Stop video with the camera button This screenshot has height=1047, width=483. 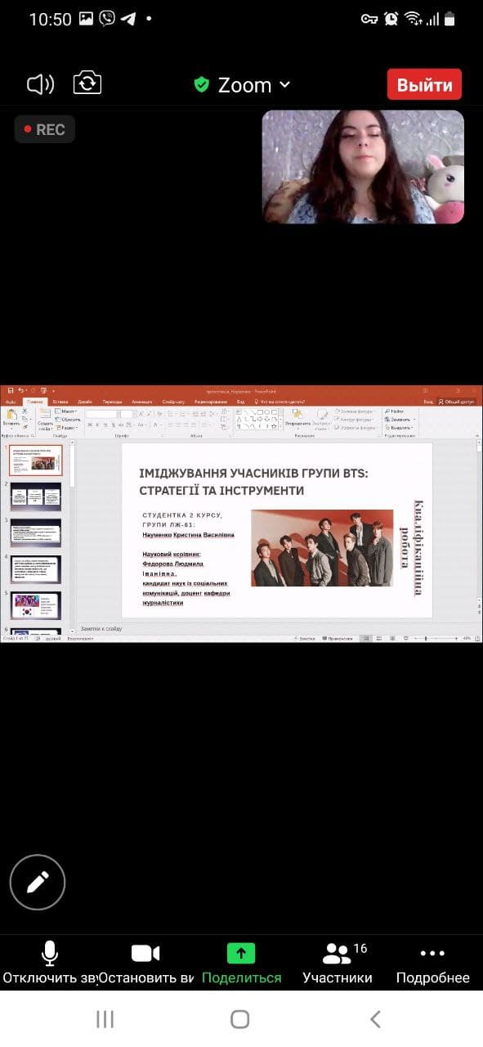click(x=145, y=964)
